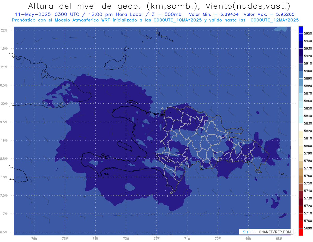
Task: Click the '6.5N' latitude label
Action: click(4, 232)
